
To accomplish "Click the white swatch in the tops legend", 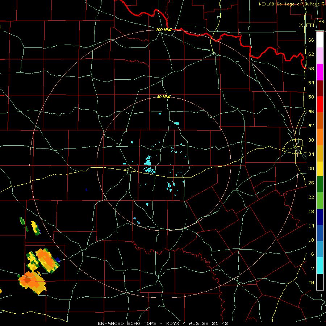I will coord(320,40).
